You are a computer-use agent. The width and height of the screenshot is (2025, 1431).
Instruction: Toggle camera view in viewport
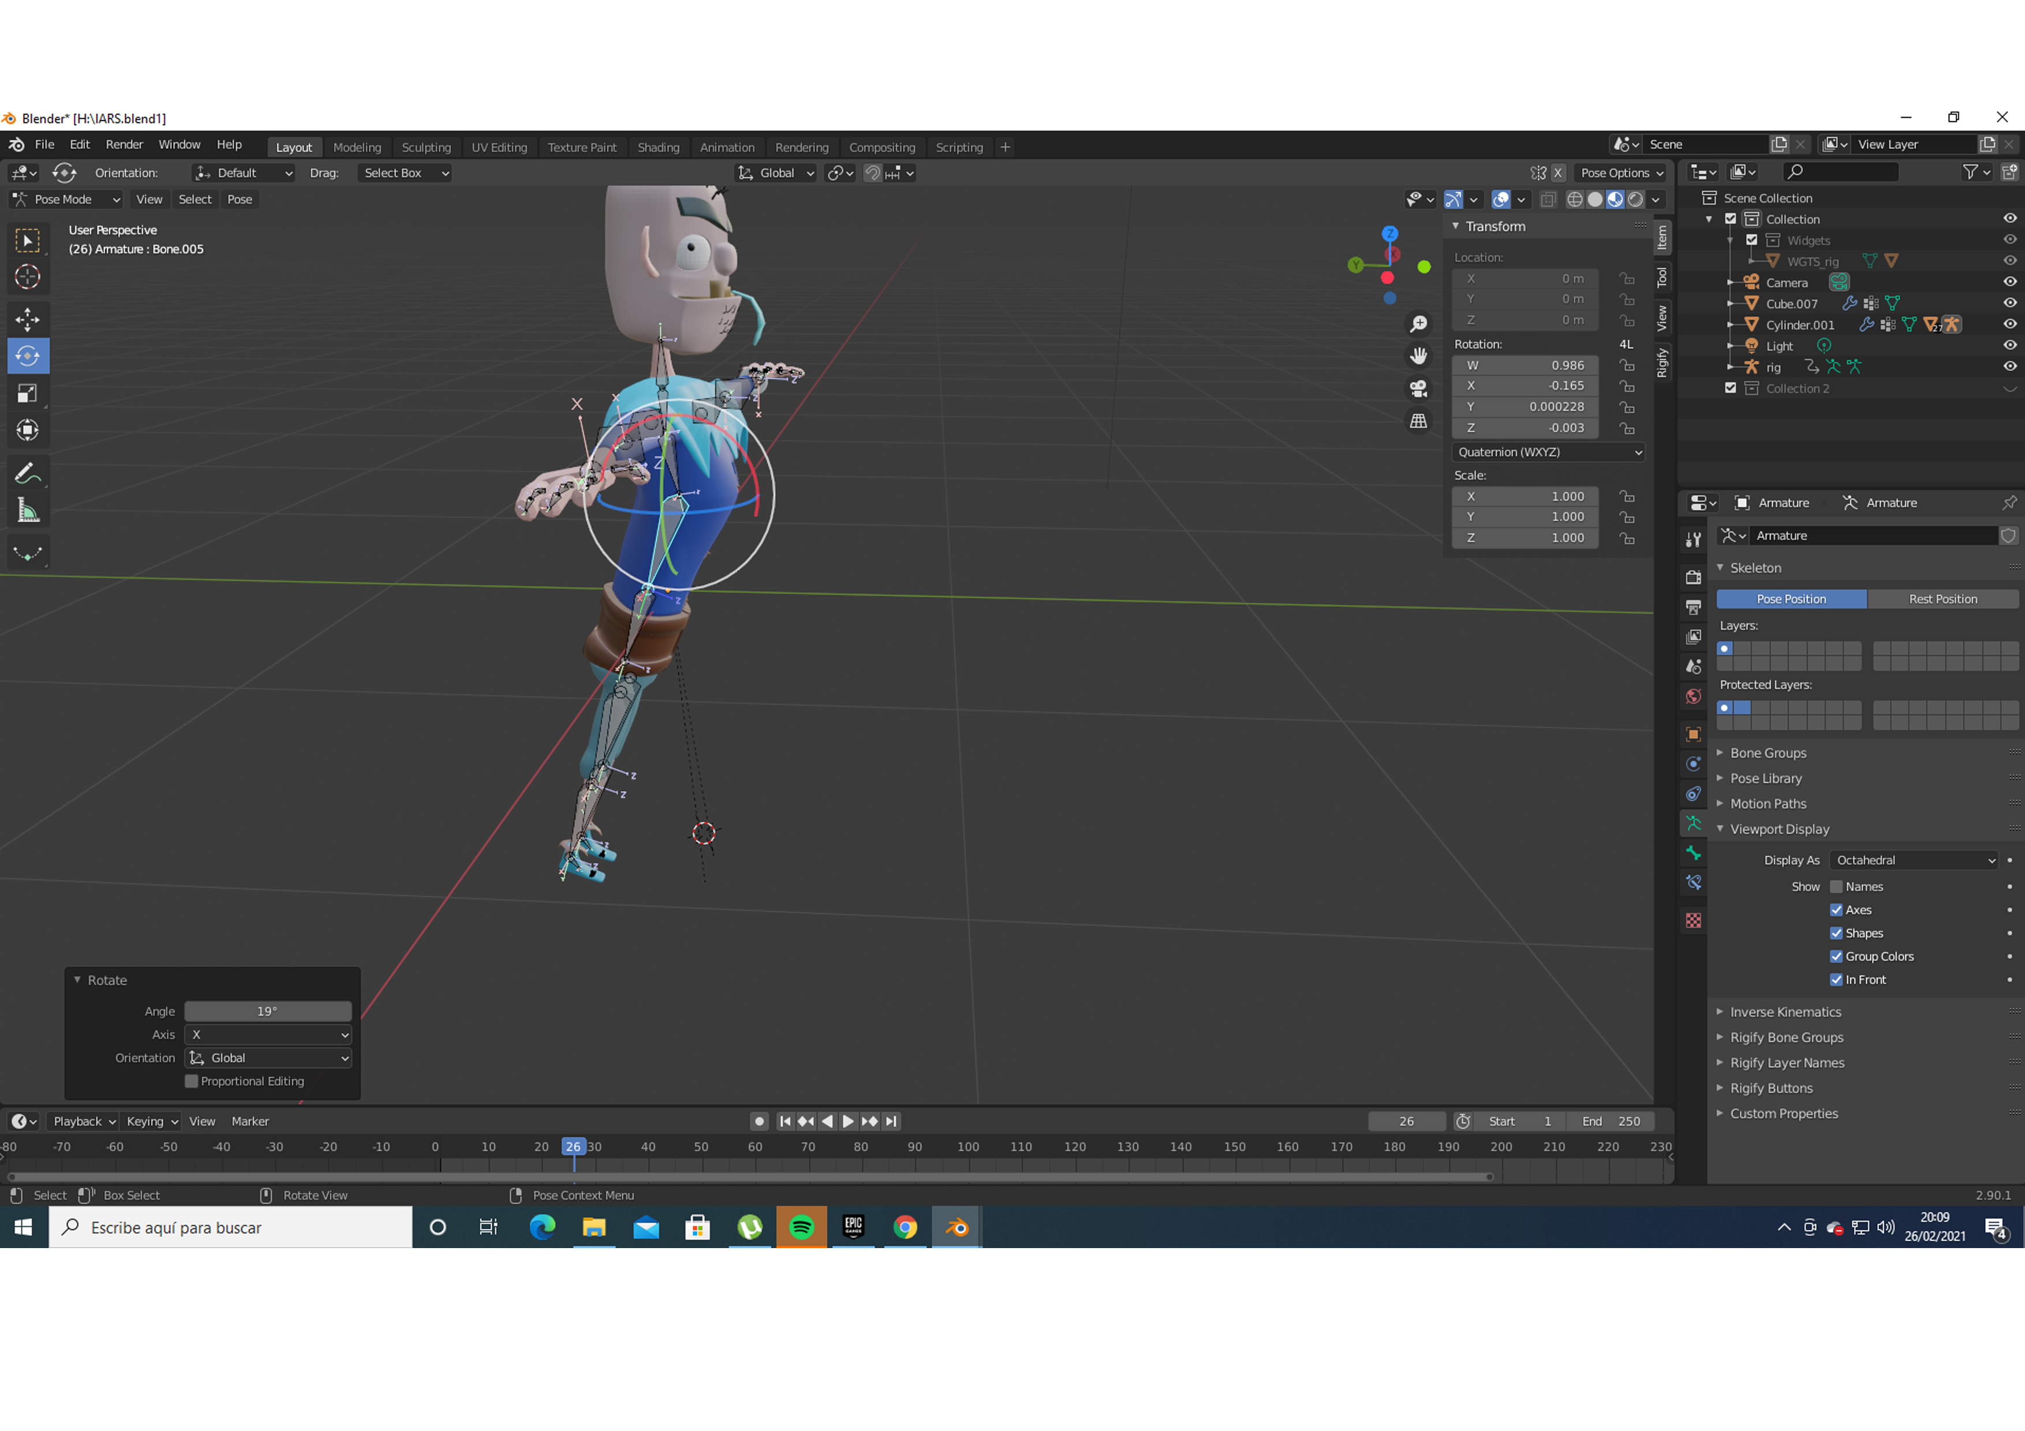point(1418,389)
